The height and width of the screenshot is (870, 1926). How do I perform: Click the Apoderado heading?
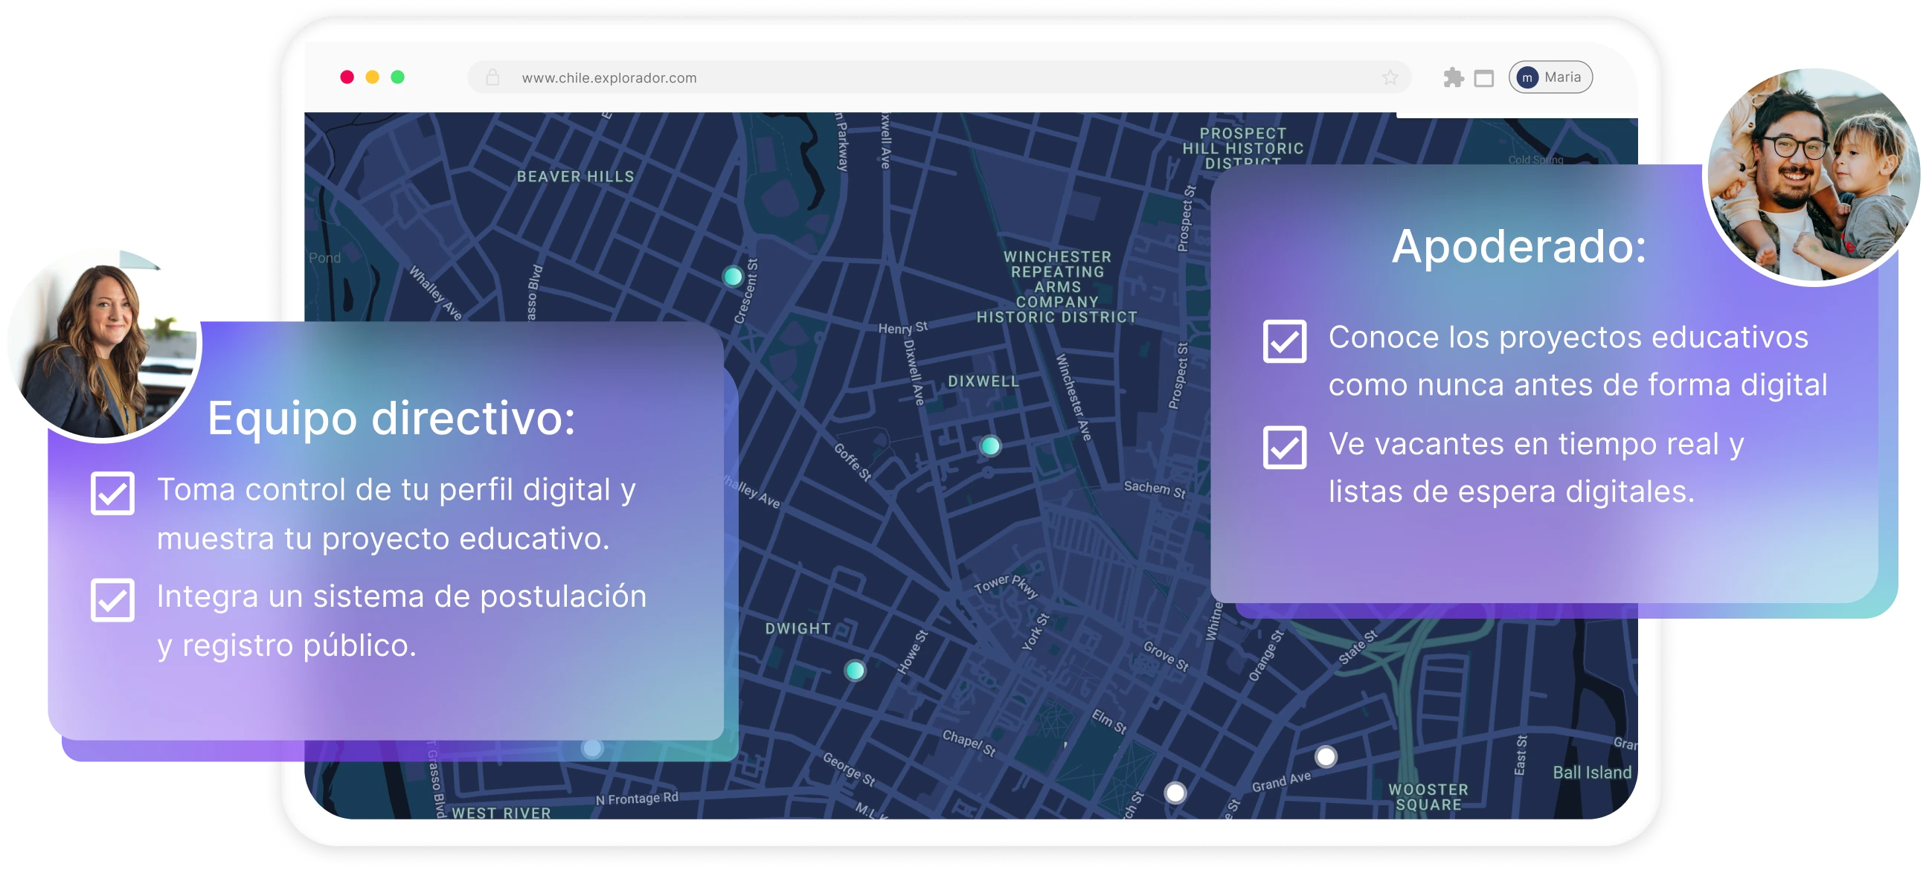(x=1518, y=246)
